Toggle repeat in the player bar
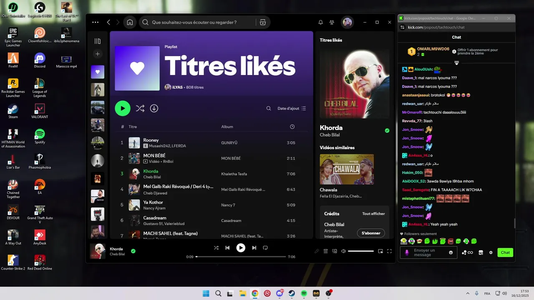This screenshot has width=534, height=300. point(265,248)
